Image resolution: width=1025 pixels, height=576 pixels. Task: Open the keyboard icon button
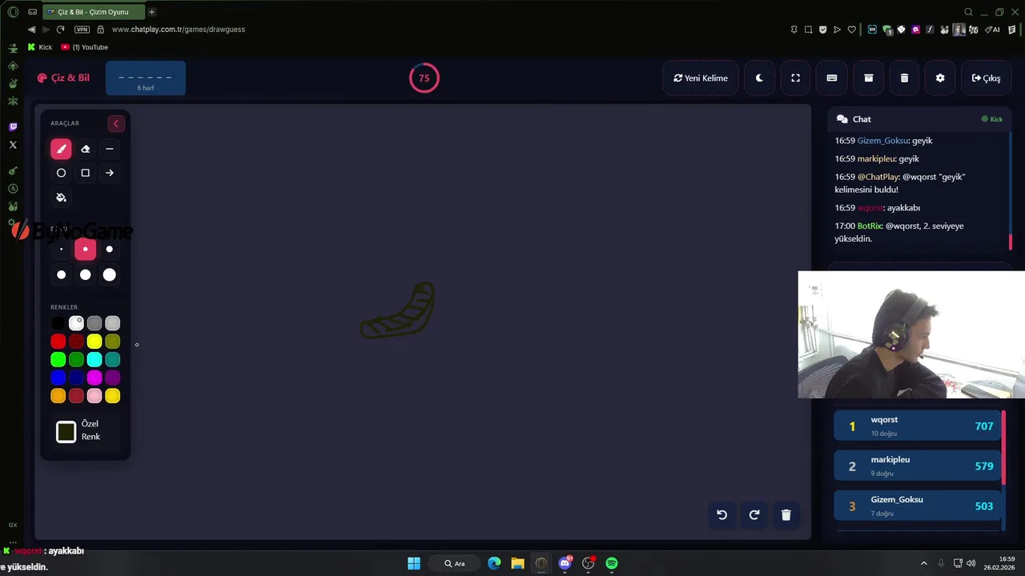tap(832, 78)
